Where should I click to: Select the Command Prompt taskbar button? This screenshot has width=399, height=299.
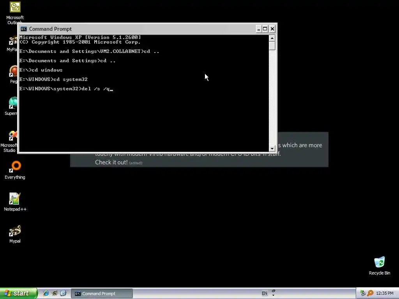click(102, 294)
